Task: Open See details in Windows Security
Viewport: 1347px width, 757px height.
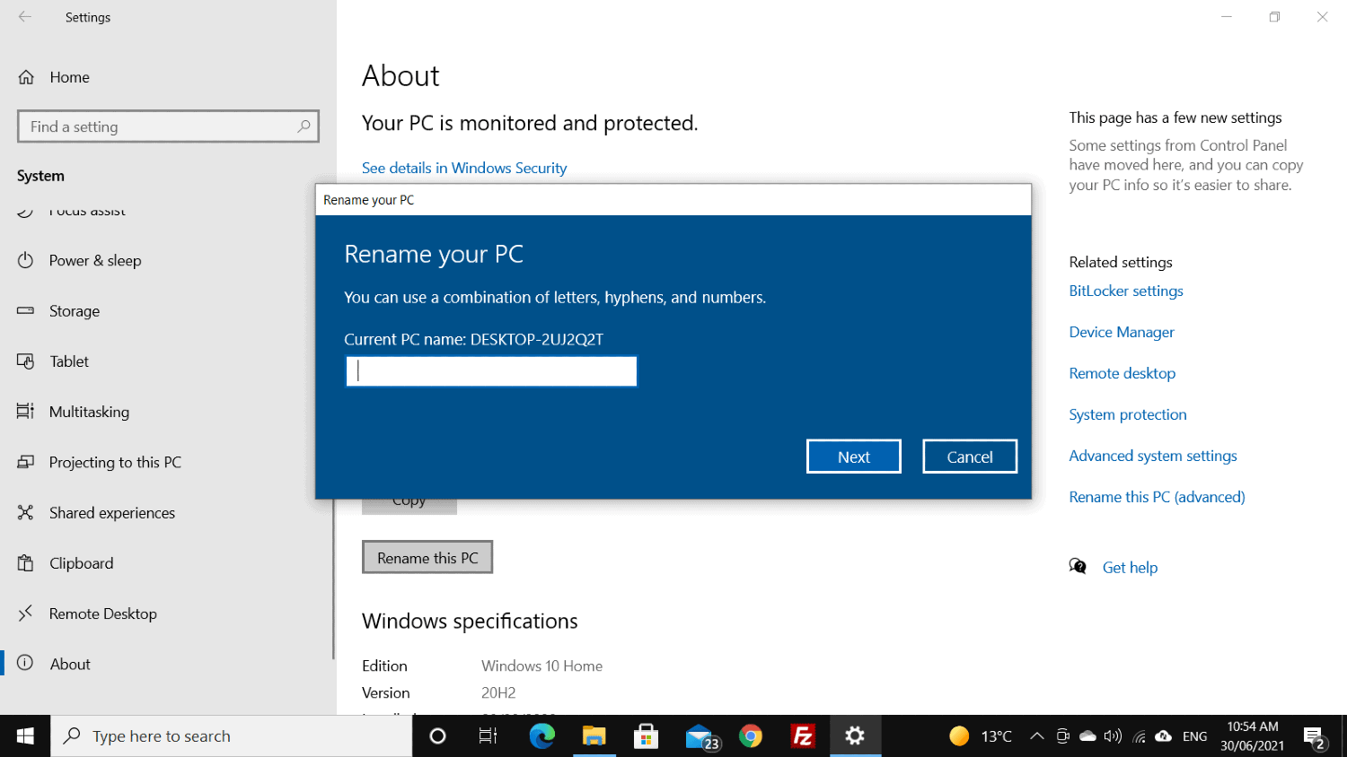Action: tap(464, 168)
